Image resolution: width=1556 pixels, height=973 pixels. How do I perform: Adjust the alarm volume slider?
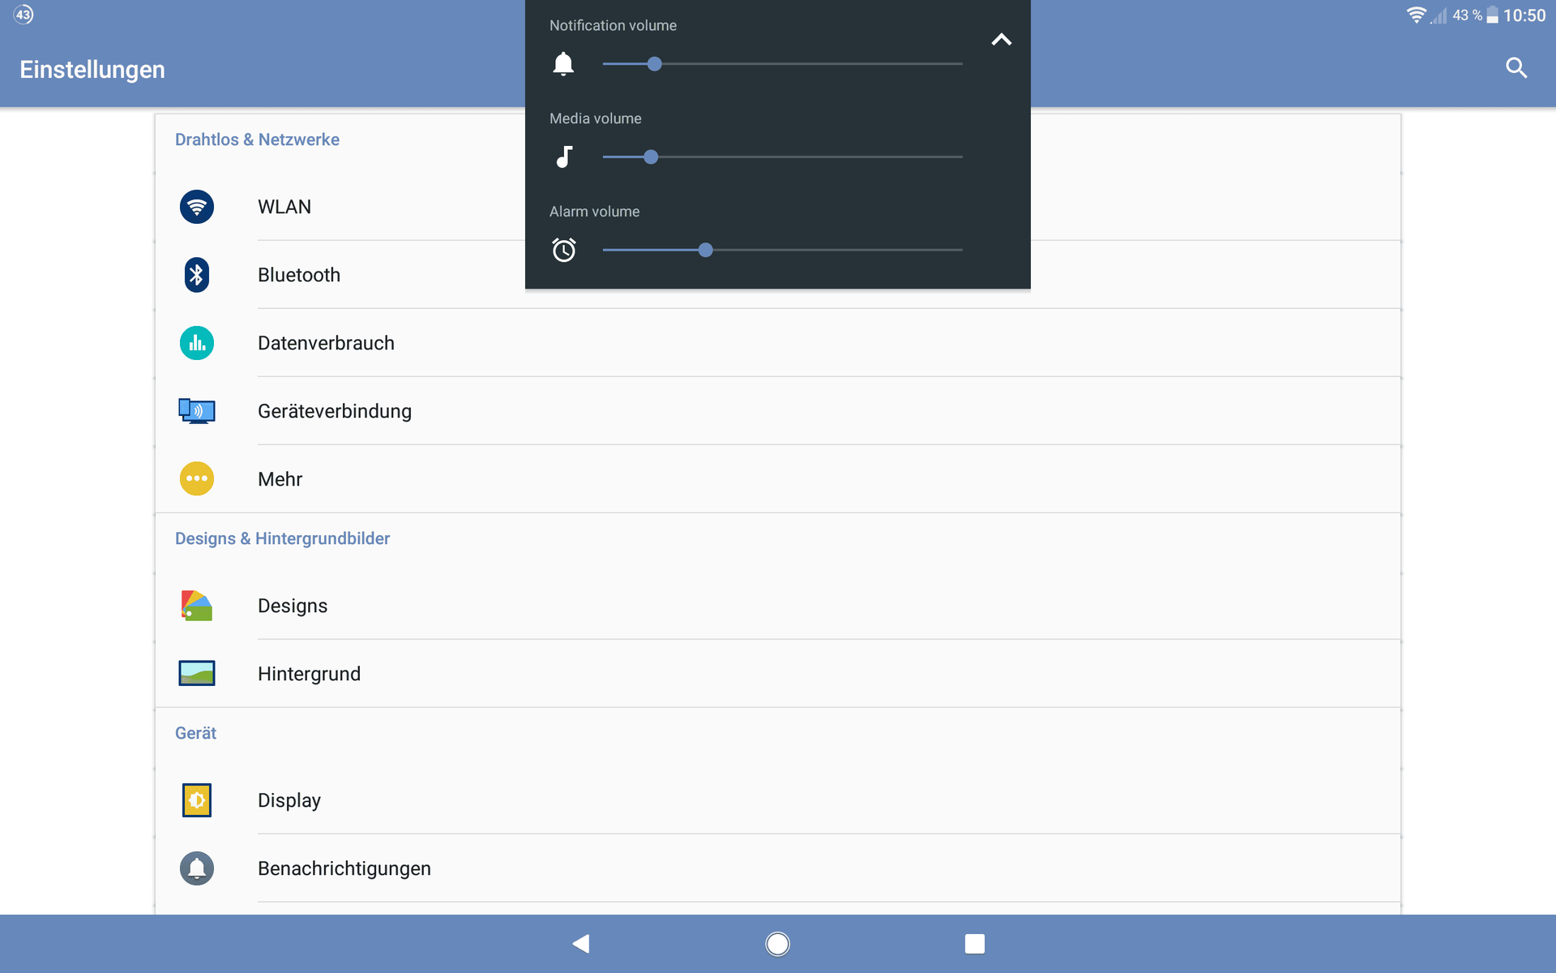click(x=783, y=250)
